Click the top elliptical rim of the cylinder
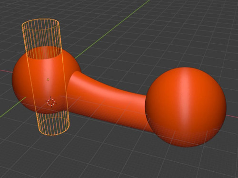Screen dimensions: 238x178 point(40,24)
